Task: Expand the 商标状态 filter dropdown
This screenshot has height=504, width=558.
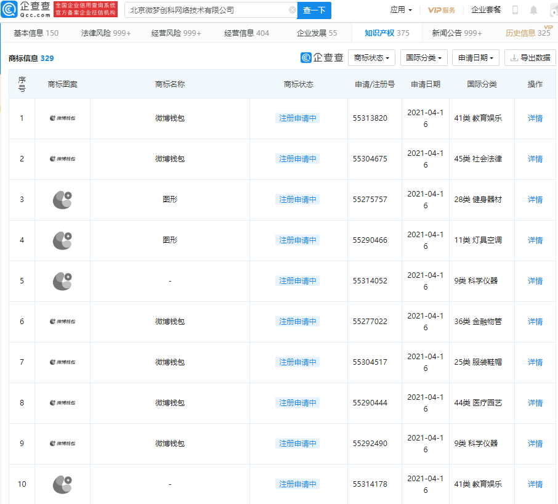Action: 371,58
